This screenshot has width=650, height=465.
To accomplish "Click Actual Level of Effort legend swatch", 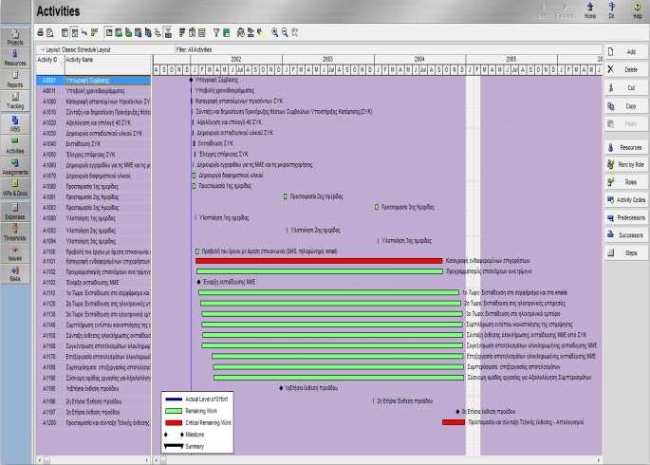I will (x=174, y=400).
